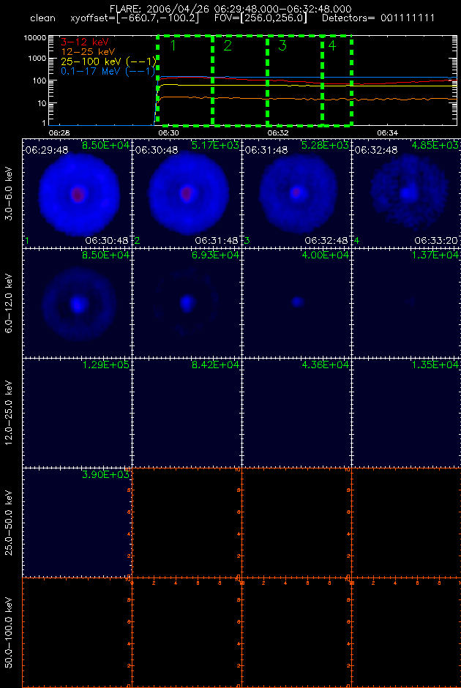The height and width of the screenshot is (688, 461).
Task: Click the 3.0-6.0 keV row label
Action: [10, 193]
